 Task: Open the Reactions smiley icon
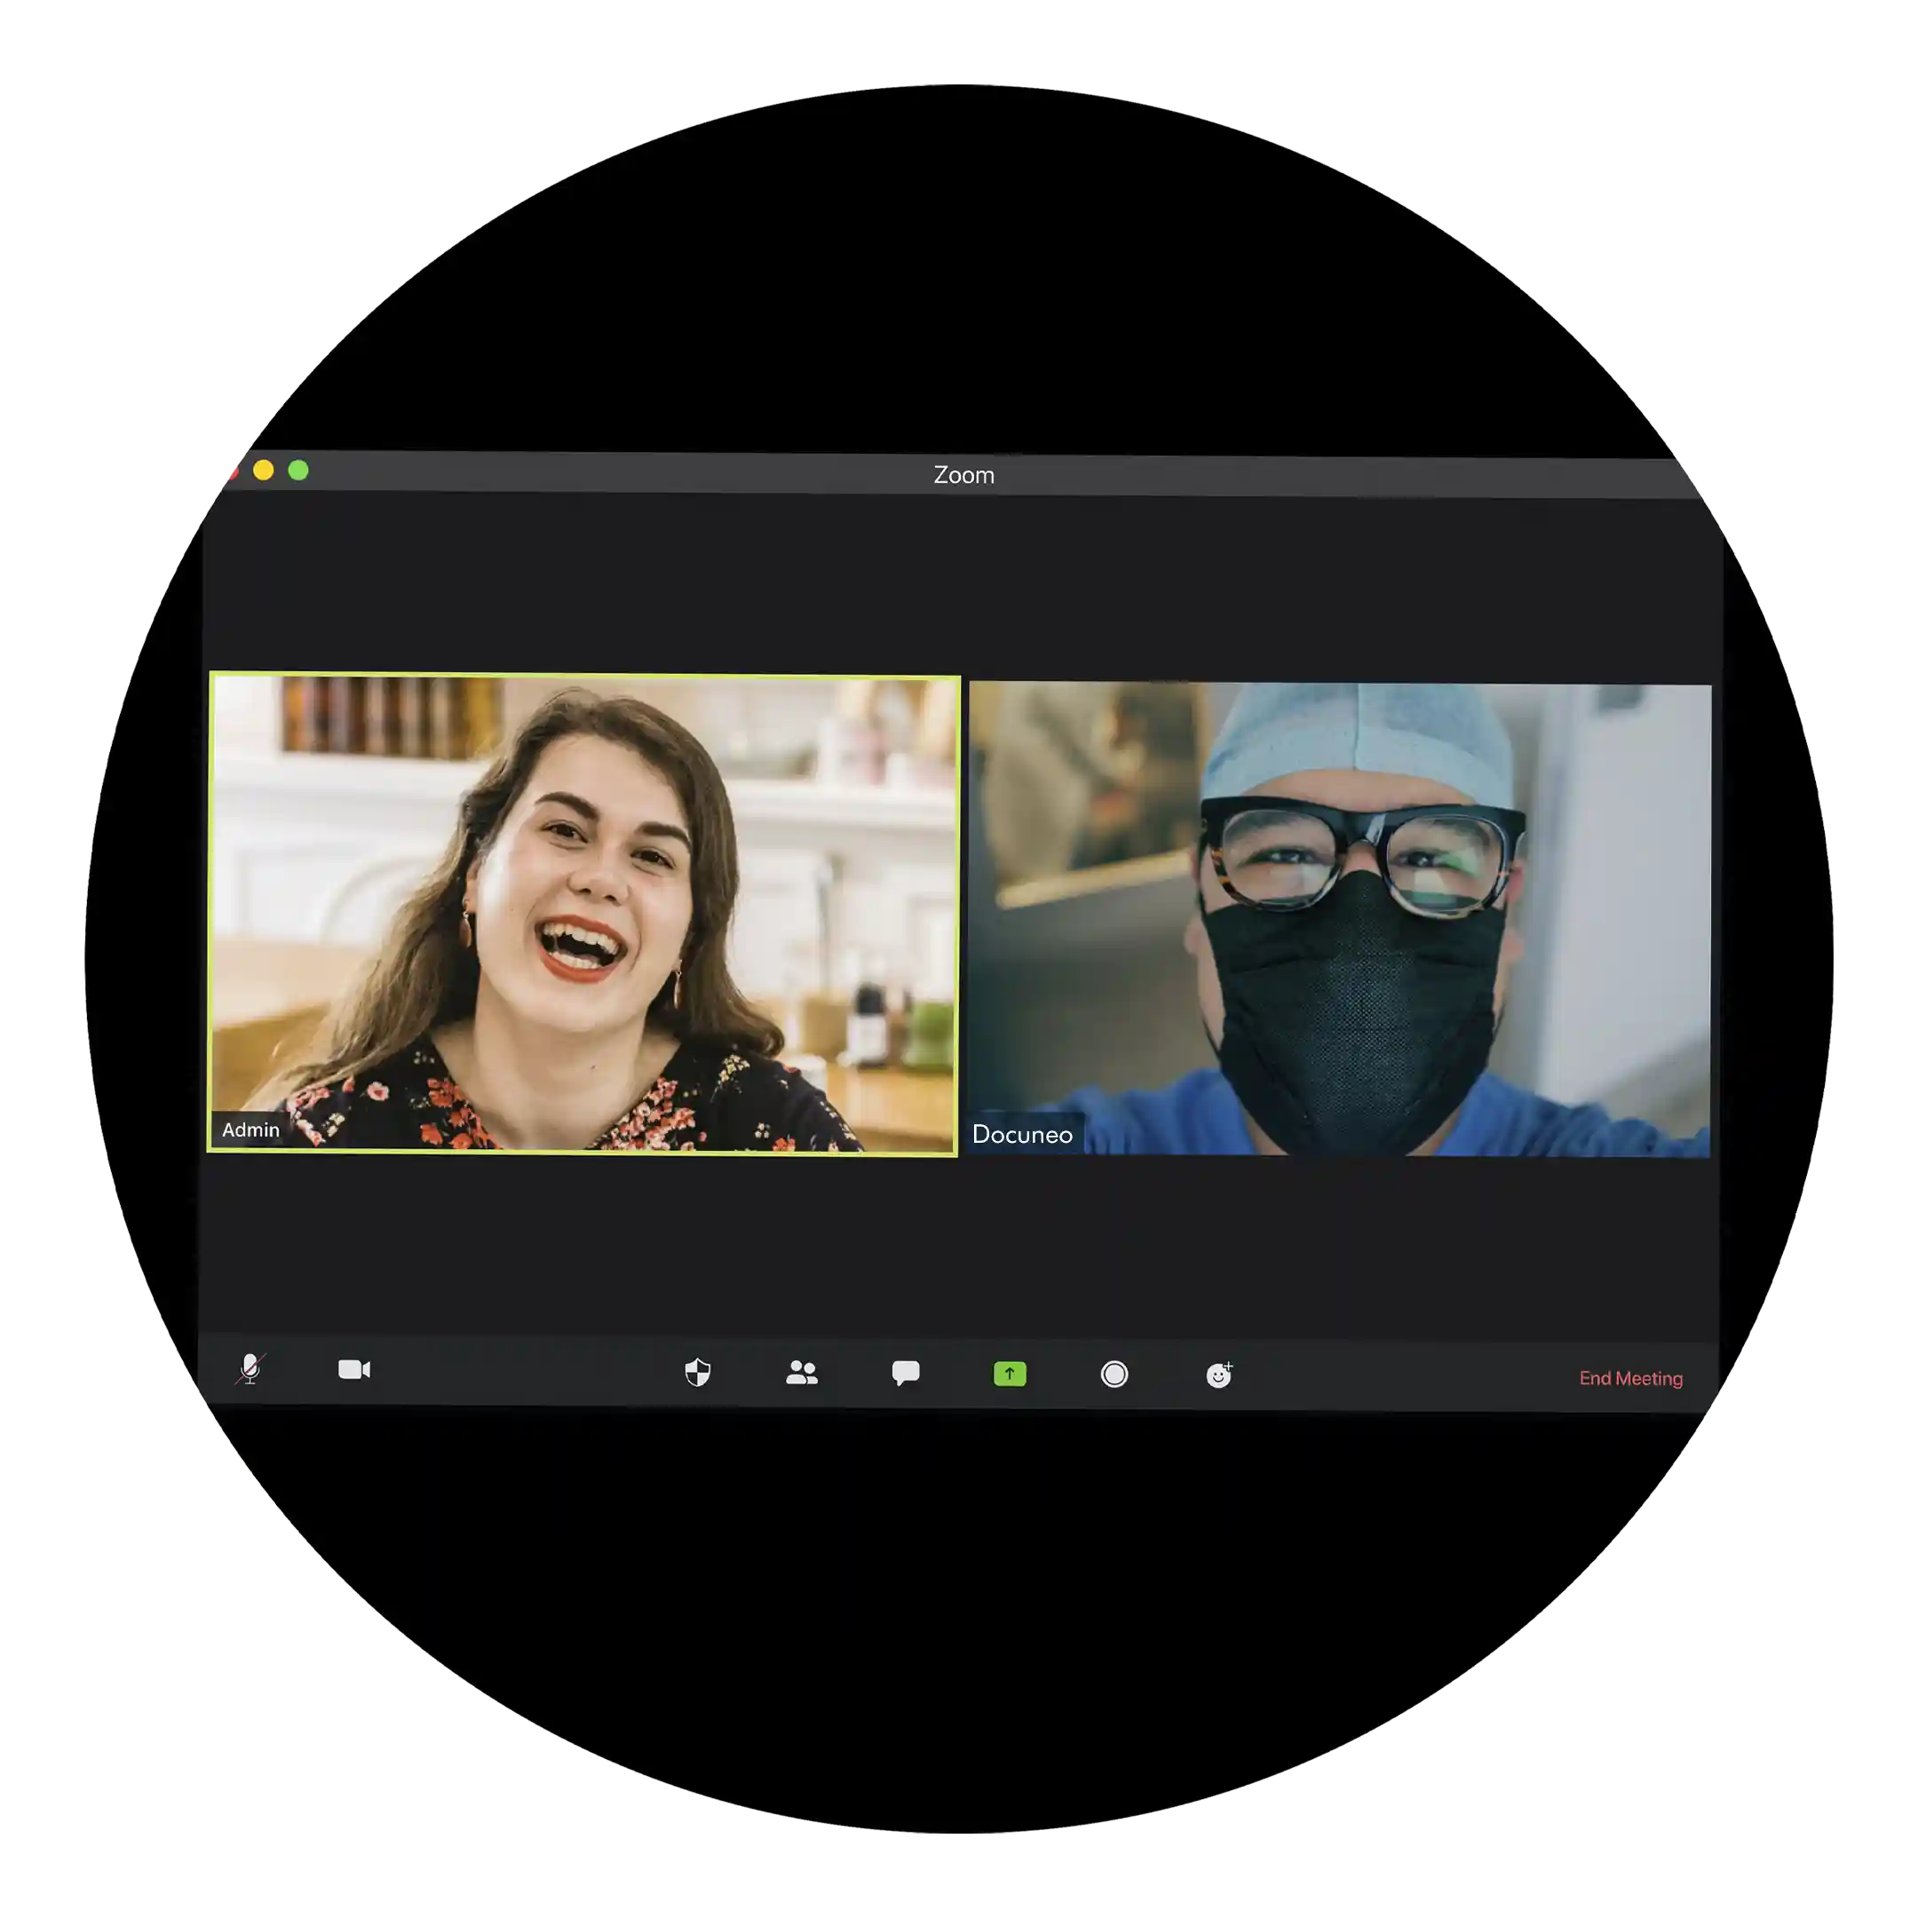point(1219,1375)
